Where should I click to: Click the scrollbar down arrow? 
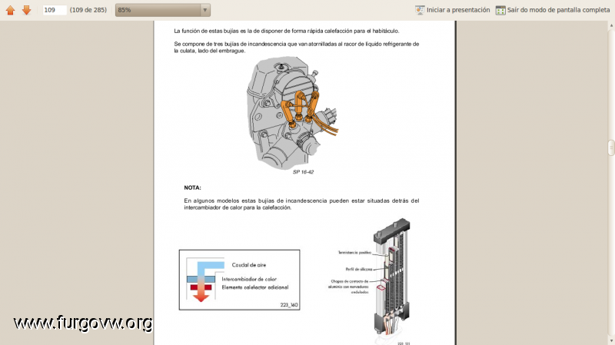611,340
